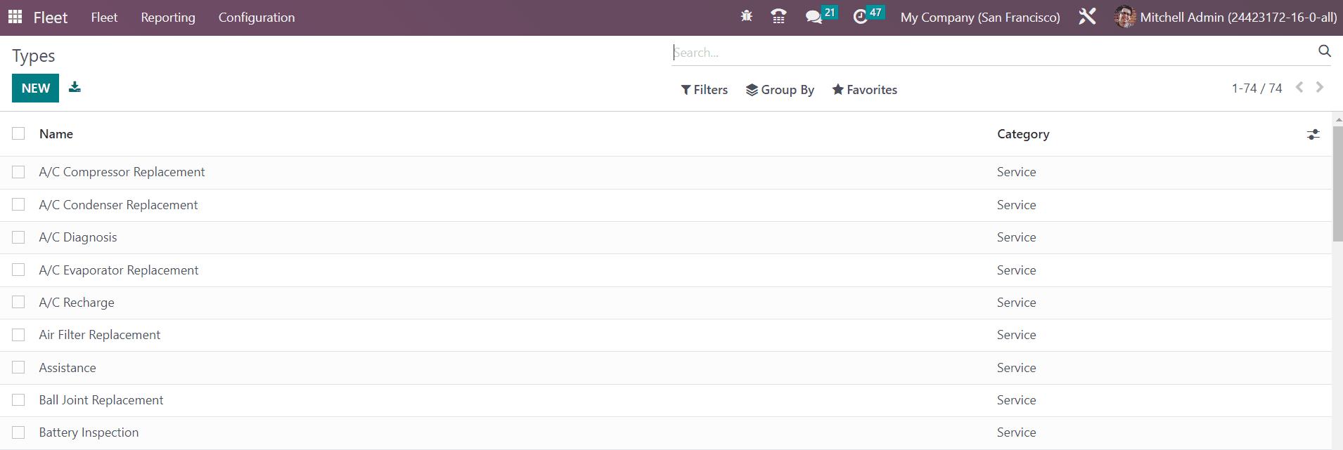Click the export download icon
The image size is (1343, 450).
tap(75, 87)
